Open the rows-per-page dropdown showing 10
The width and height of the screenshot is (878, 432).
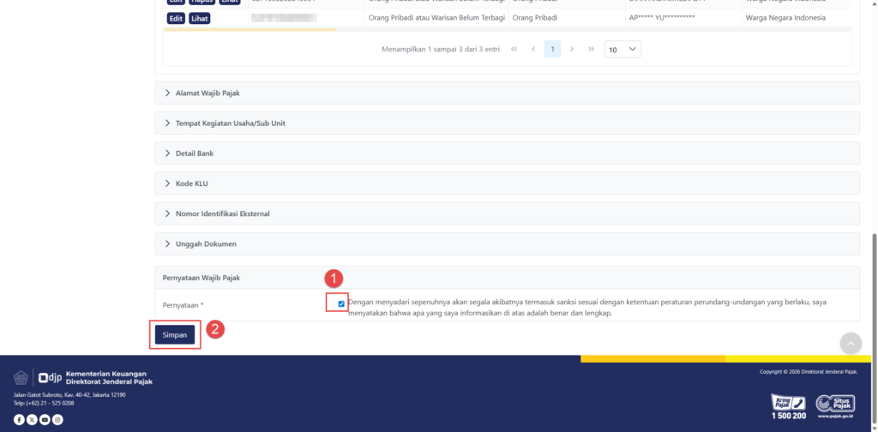pyautogui.click(x=622, y=50)
